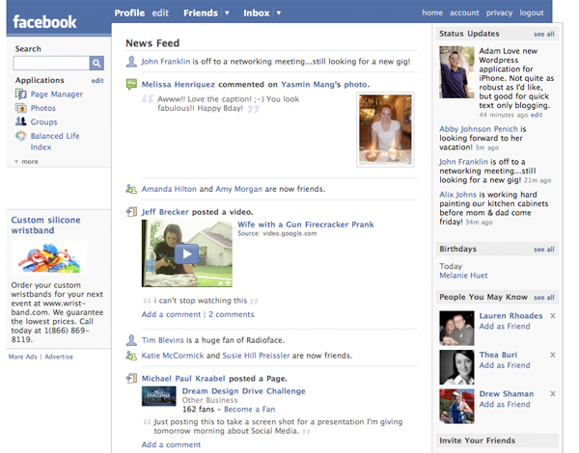Click the comment icon beside Melissa Henriquez
This screenshot has width=579, height=453.
[131, 84]
